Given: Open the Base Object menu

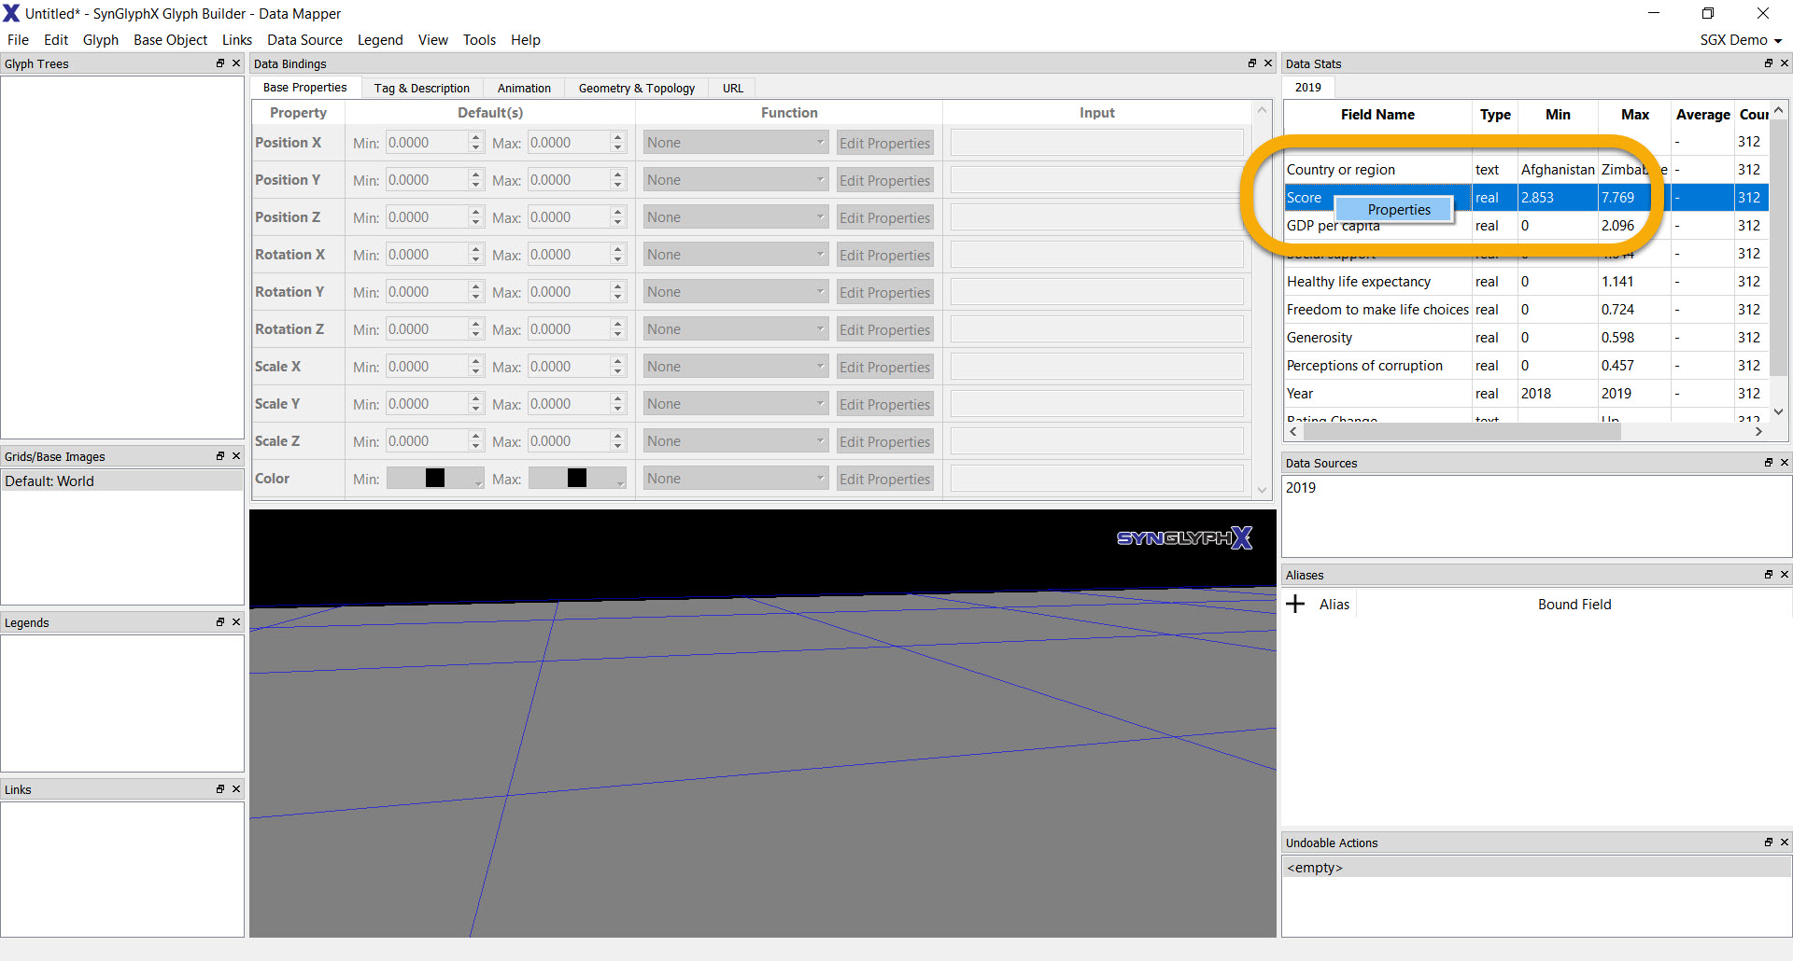Looking at the screenshot, I should (170, 40).
